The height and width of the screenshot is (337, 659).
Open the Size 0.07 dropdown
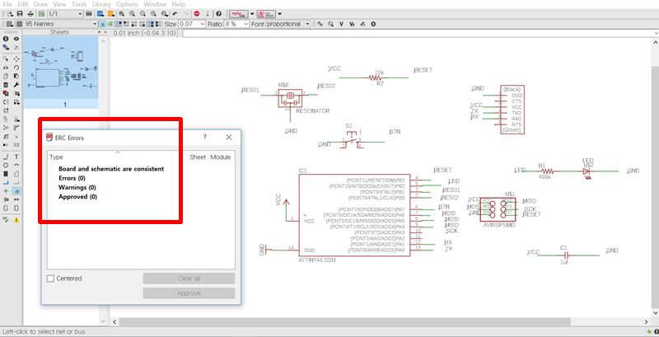coord(193,24)
